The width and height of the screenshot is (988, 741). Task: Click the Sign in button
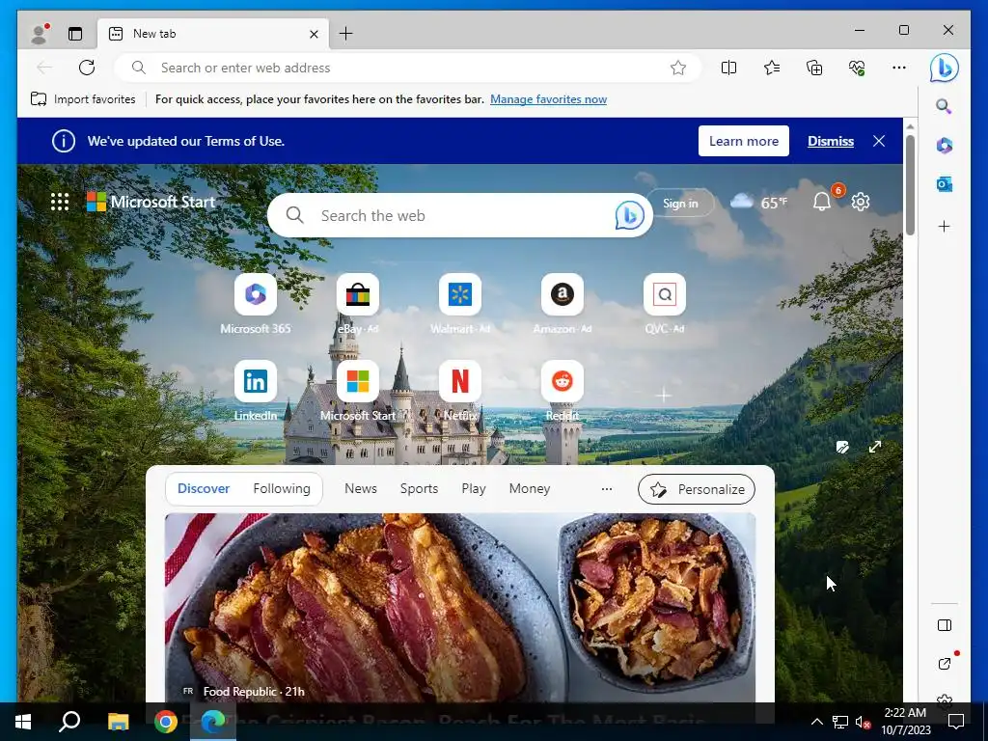(680, 203)
